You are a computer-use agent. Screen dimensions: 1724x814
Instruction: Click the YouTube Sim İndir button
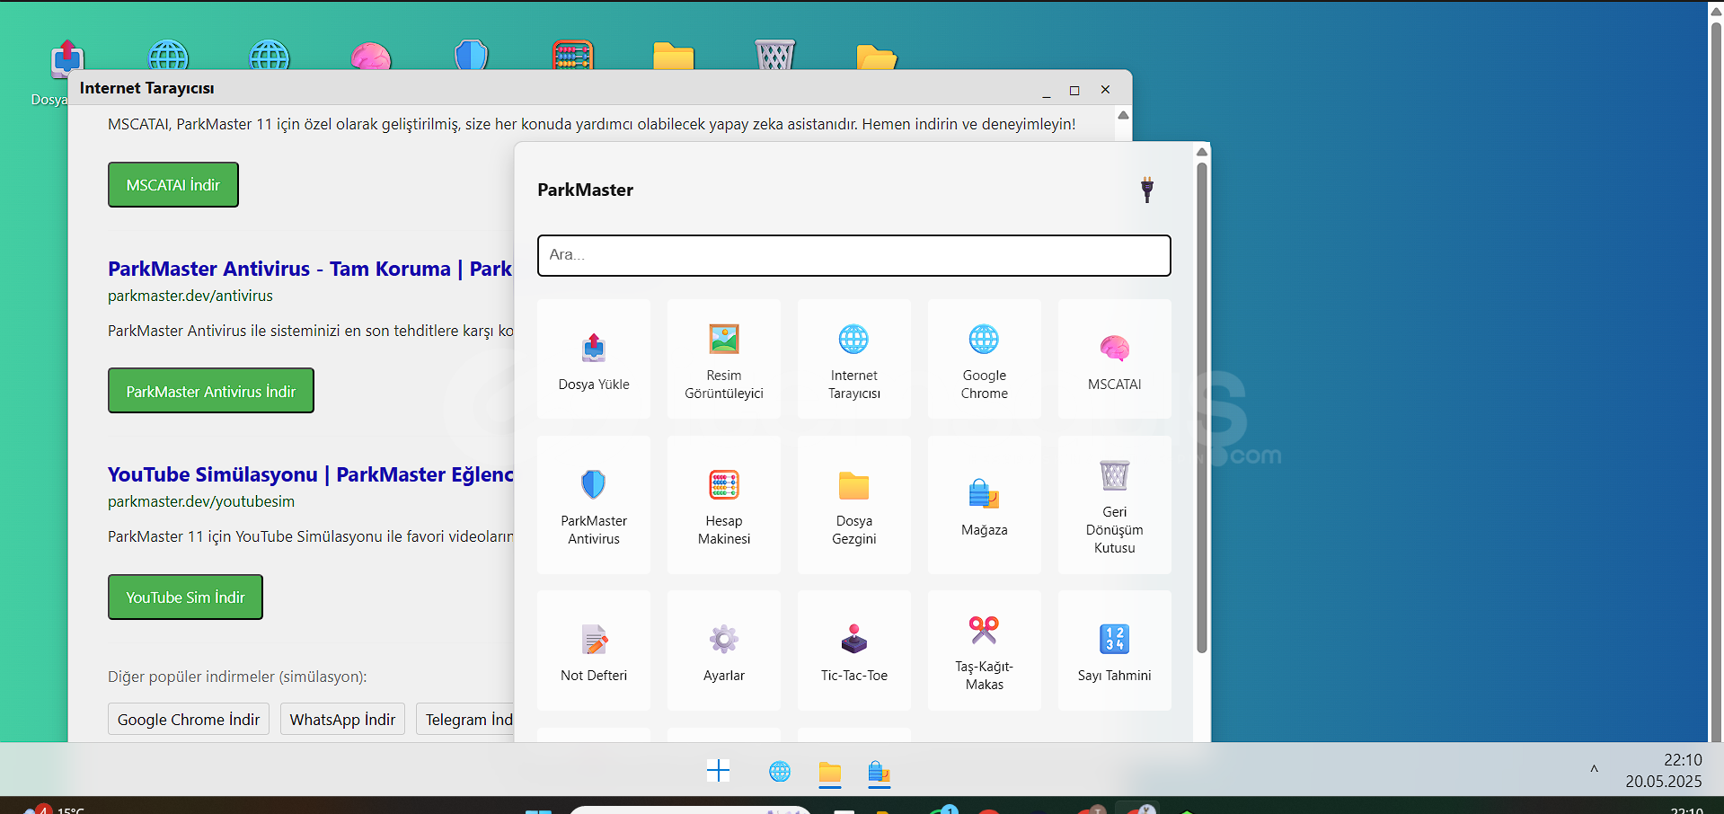coord(186,597)
